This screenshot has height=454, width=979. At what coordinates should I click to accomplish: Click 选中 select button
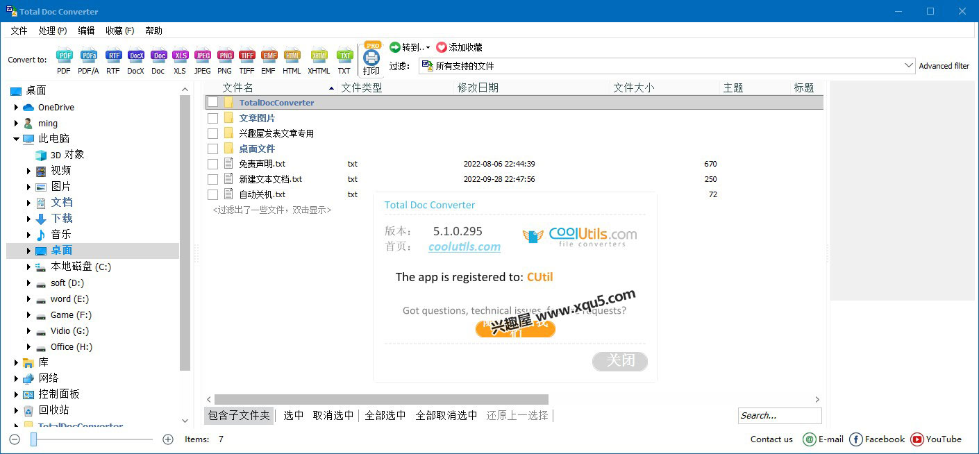pyautogui.click(x=294, y=415)
